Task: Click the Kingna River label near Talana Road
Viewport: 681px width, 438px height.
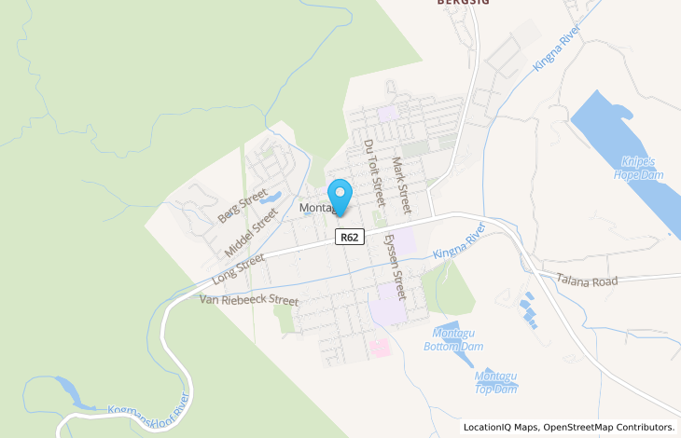Action: pos(459,240)
